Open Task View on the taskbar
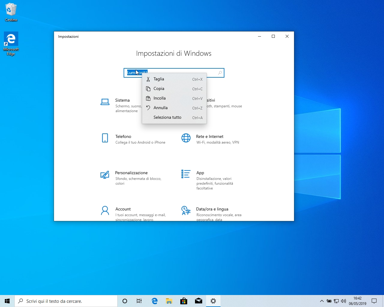The height and width of the screenshot is (307, 384). point(139,301)
